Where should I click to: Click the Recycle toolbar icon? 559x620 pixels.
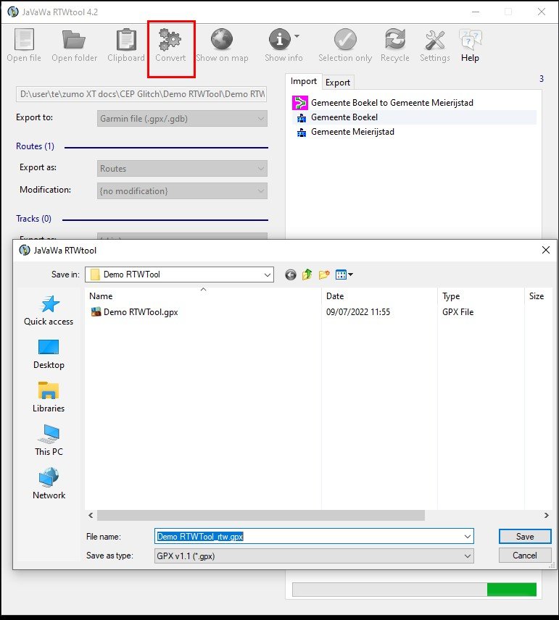395,40
